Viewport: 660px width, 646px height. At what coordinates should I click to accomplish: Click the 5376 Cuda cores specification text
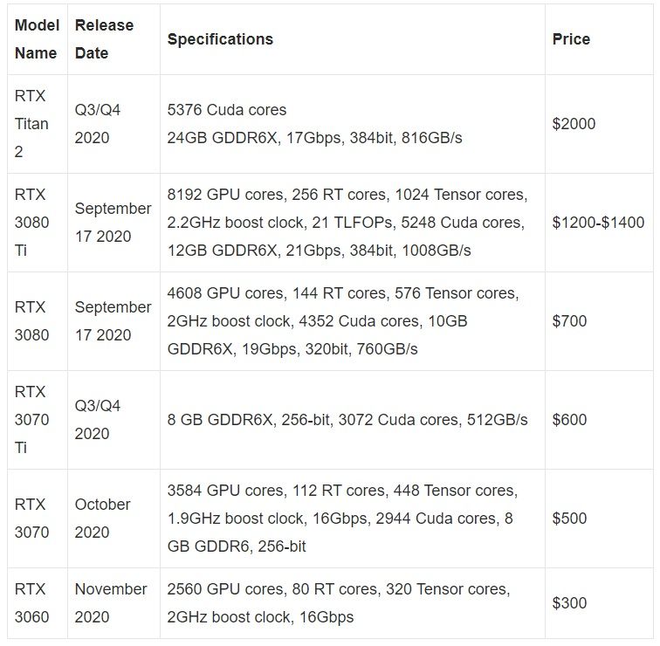tap(227, 110)
